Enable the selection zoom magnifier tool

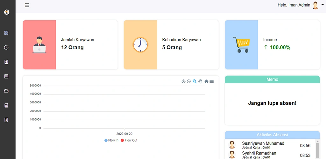[195, 81]
